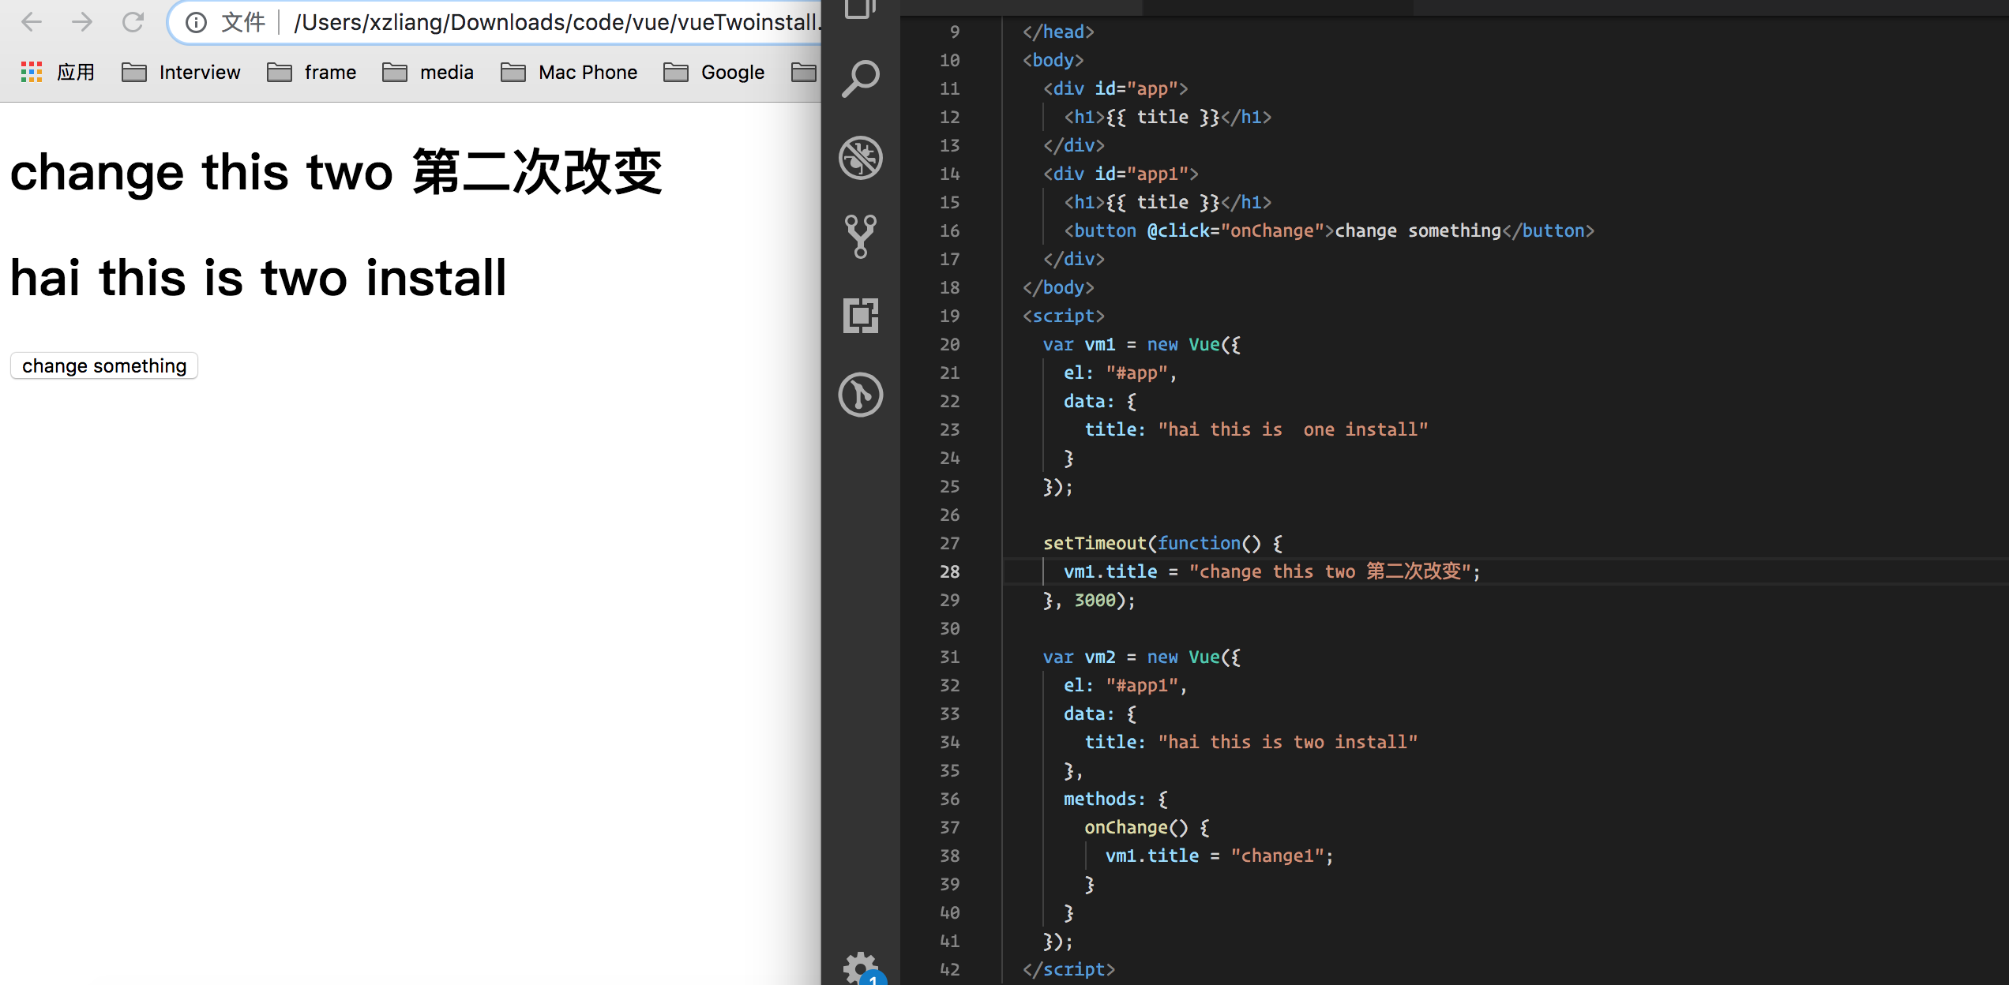Click the browser back arrow
This screenshot has width=2009, height=985.
(32, 22)
